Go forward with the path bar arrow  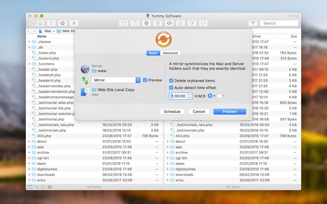(34, 31)
